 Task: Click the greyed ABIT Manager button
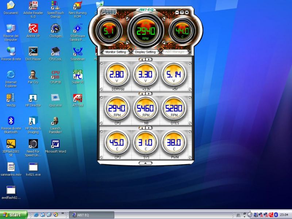click(175, 52)
